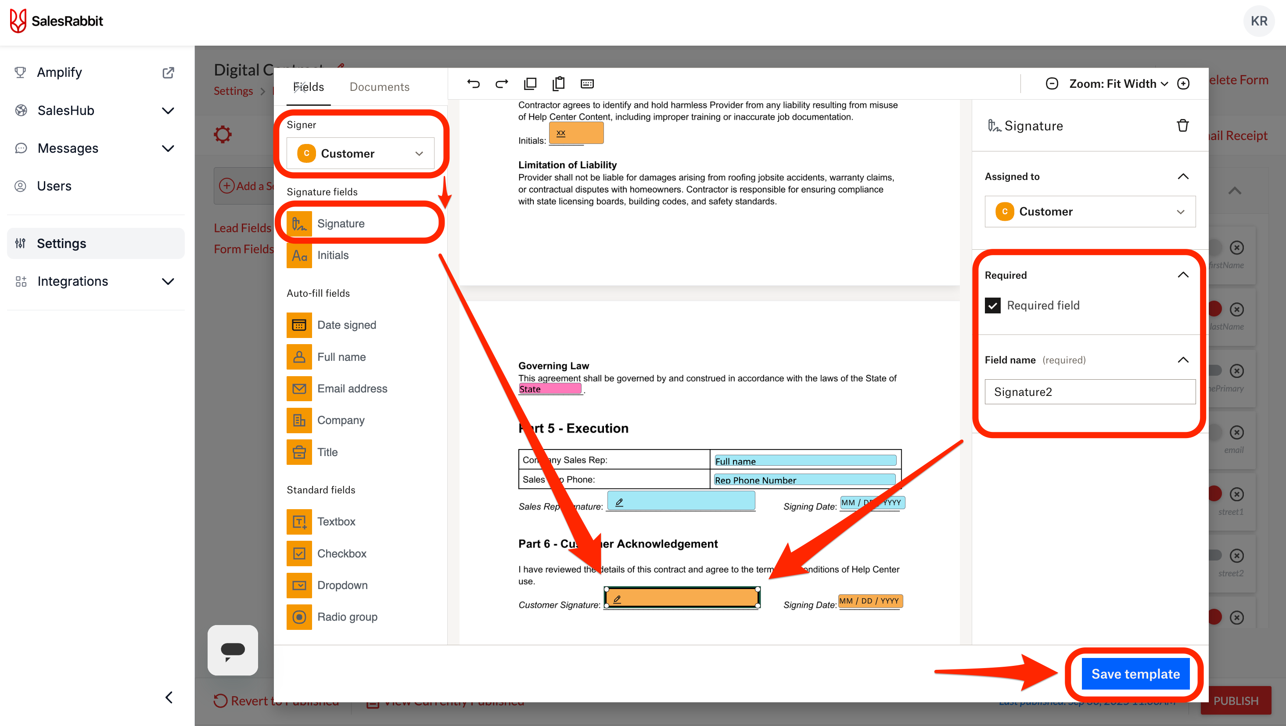Screen dimensions: 1286x726
Task: Select the orange Customer Signature box
Action: (682, 598)
